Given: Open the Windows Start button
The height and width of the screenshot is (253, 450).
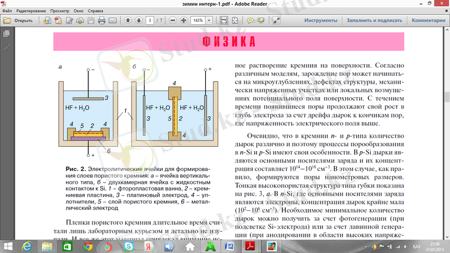Looking at the screenshot, I should (x=8, y=246).
